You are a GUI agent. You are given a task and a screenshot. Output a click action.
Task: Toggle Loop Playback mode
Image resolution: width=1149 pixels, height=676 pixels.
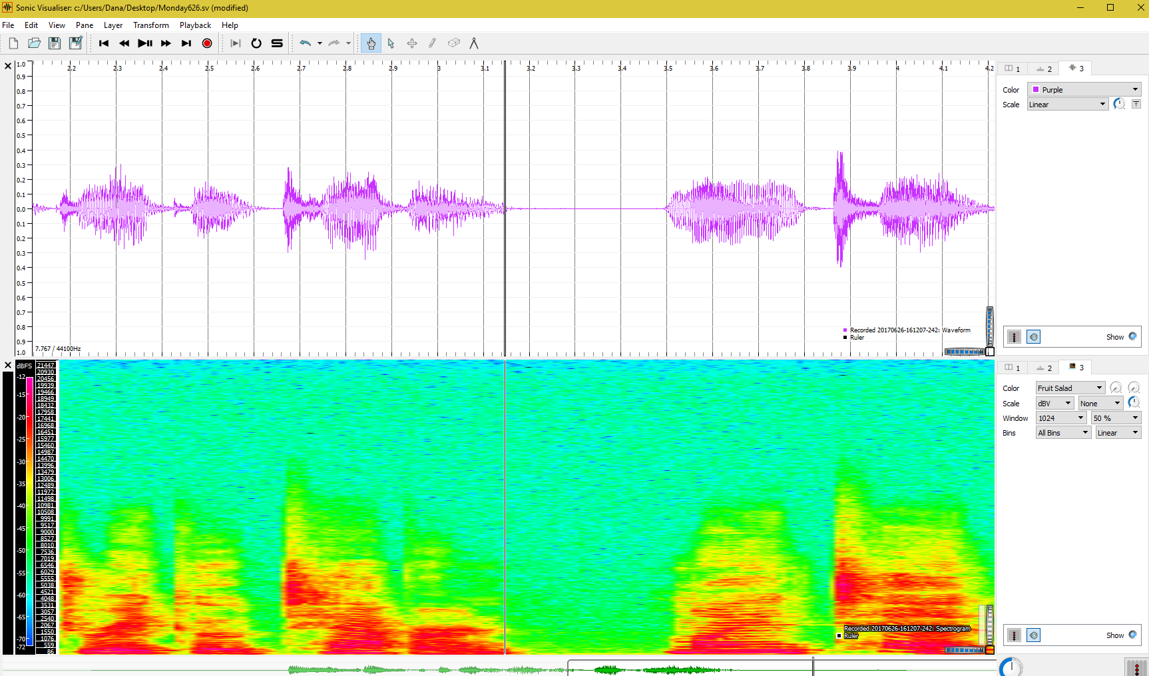256,43
